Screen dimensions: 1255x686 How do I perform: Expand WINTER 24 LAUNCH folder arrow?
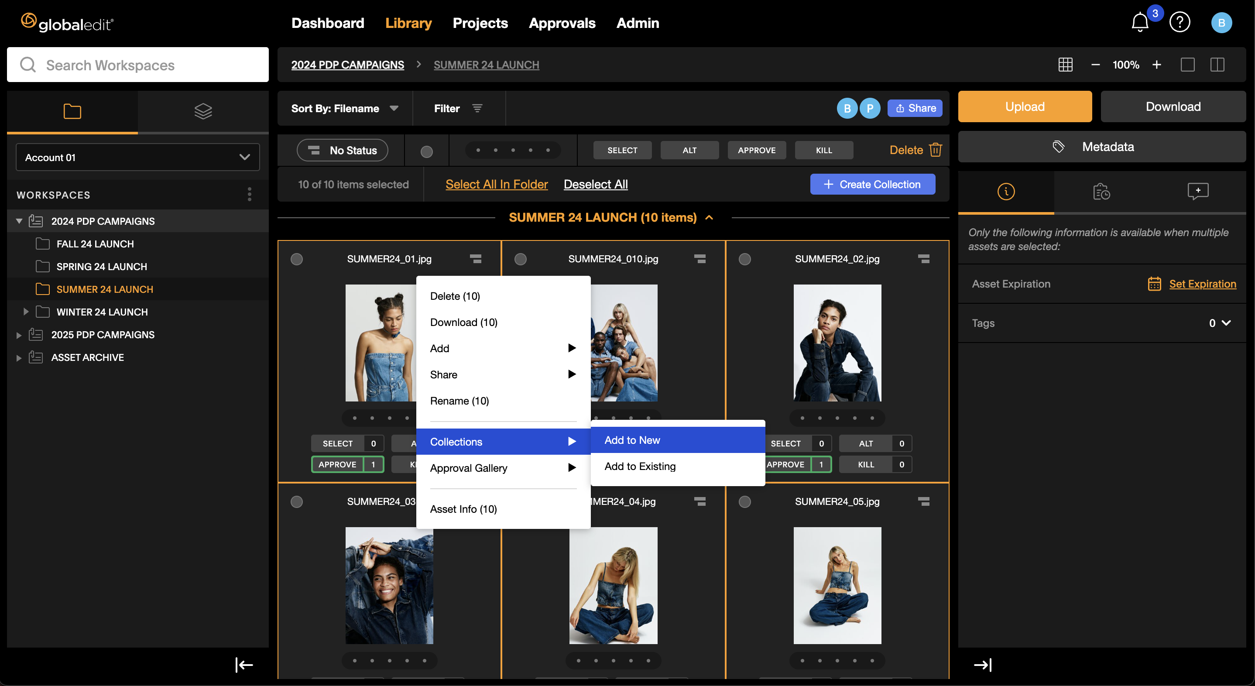[26, 312]
